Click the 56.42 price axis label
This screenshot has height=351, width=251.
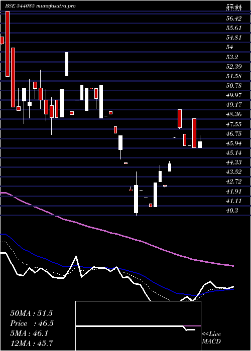(x=234, y=19)
